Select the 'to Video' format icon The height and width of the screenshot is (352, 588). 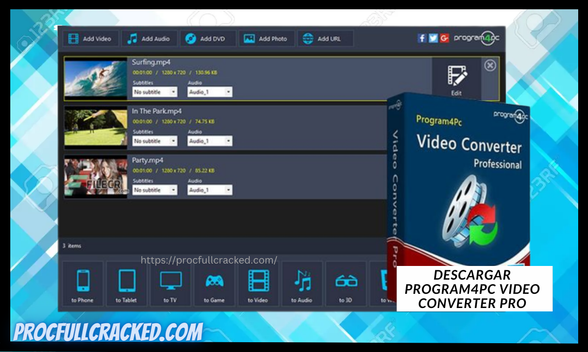(258, 284)
